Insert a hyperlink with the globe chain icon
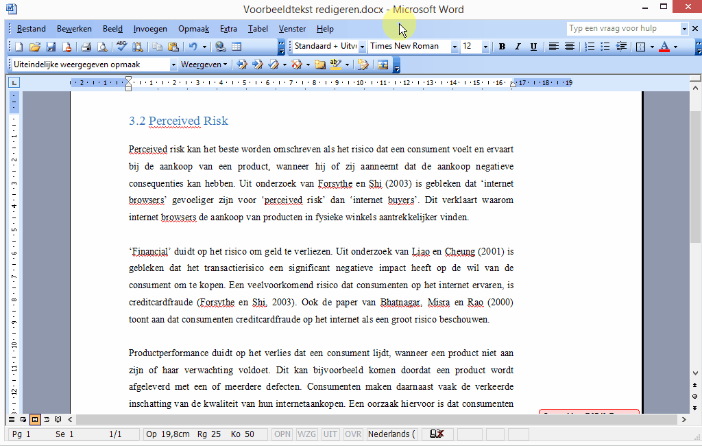Image resolution: width=702 pixels, height=446 pixels. (220, 47)
